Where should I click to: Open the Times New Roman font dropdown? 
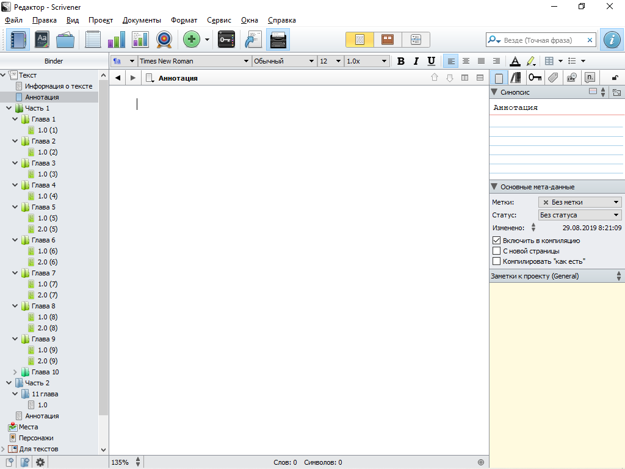194,61
